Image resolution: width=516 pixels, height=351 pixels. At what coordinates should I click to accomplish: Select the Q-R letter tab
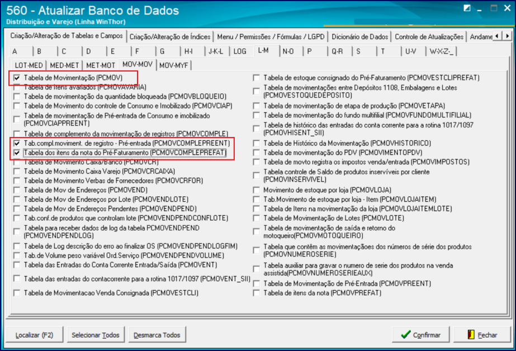click(x=340, y=51)
